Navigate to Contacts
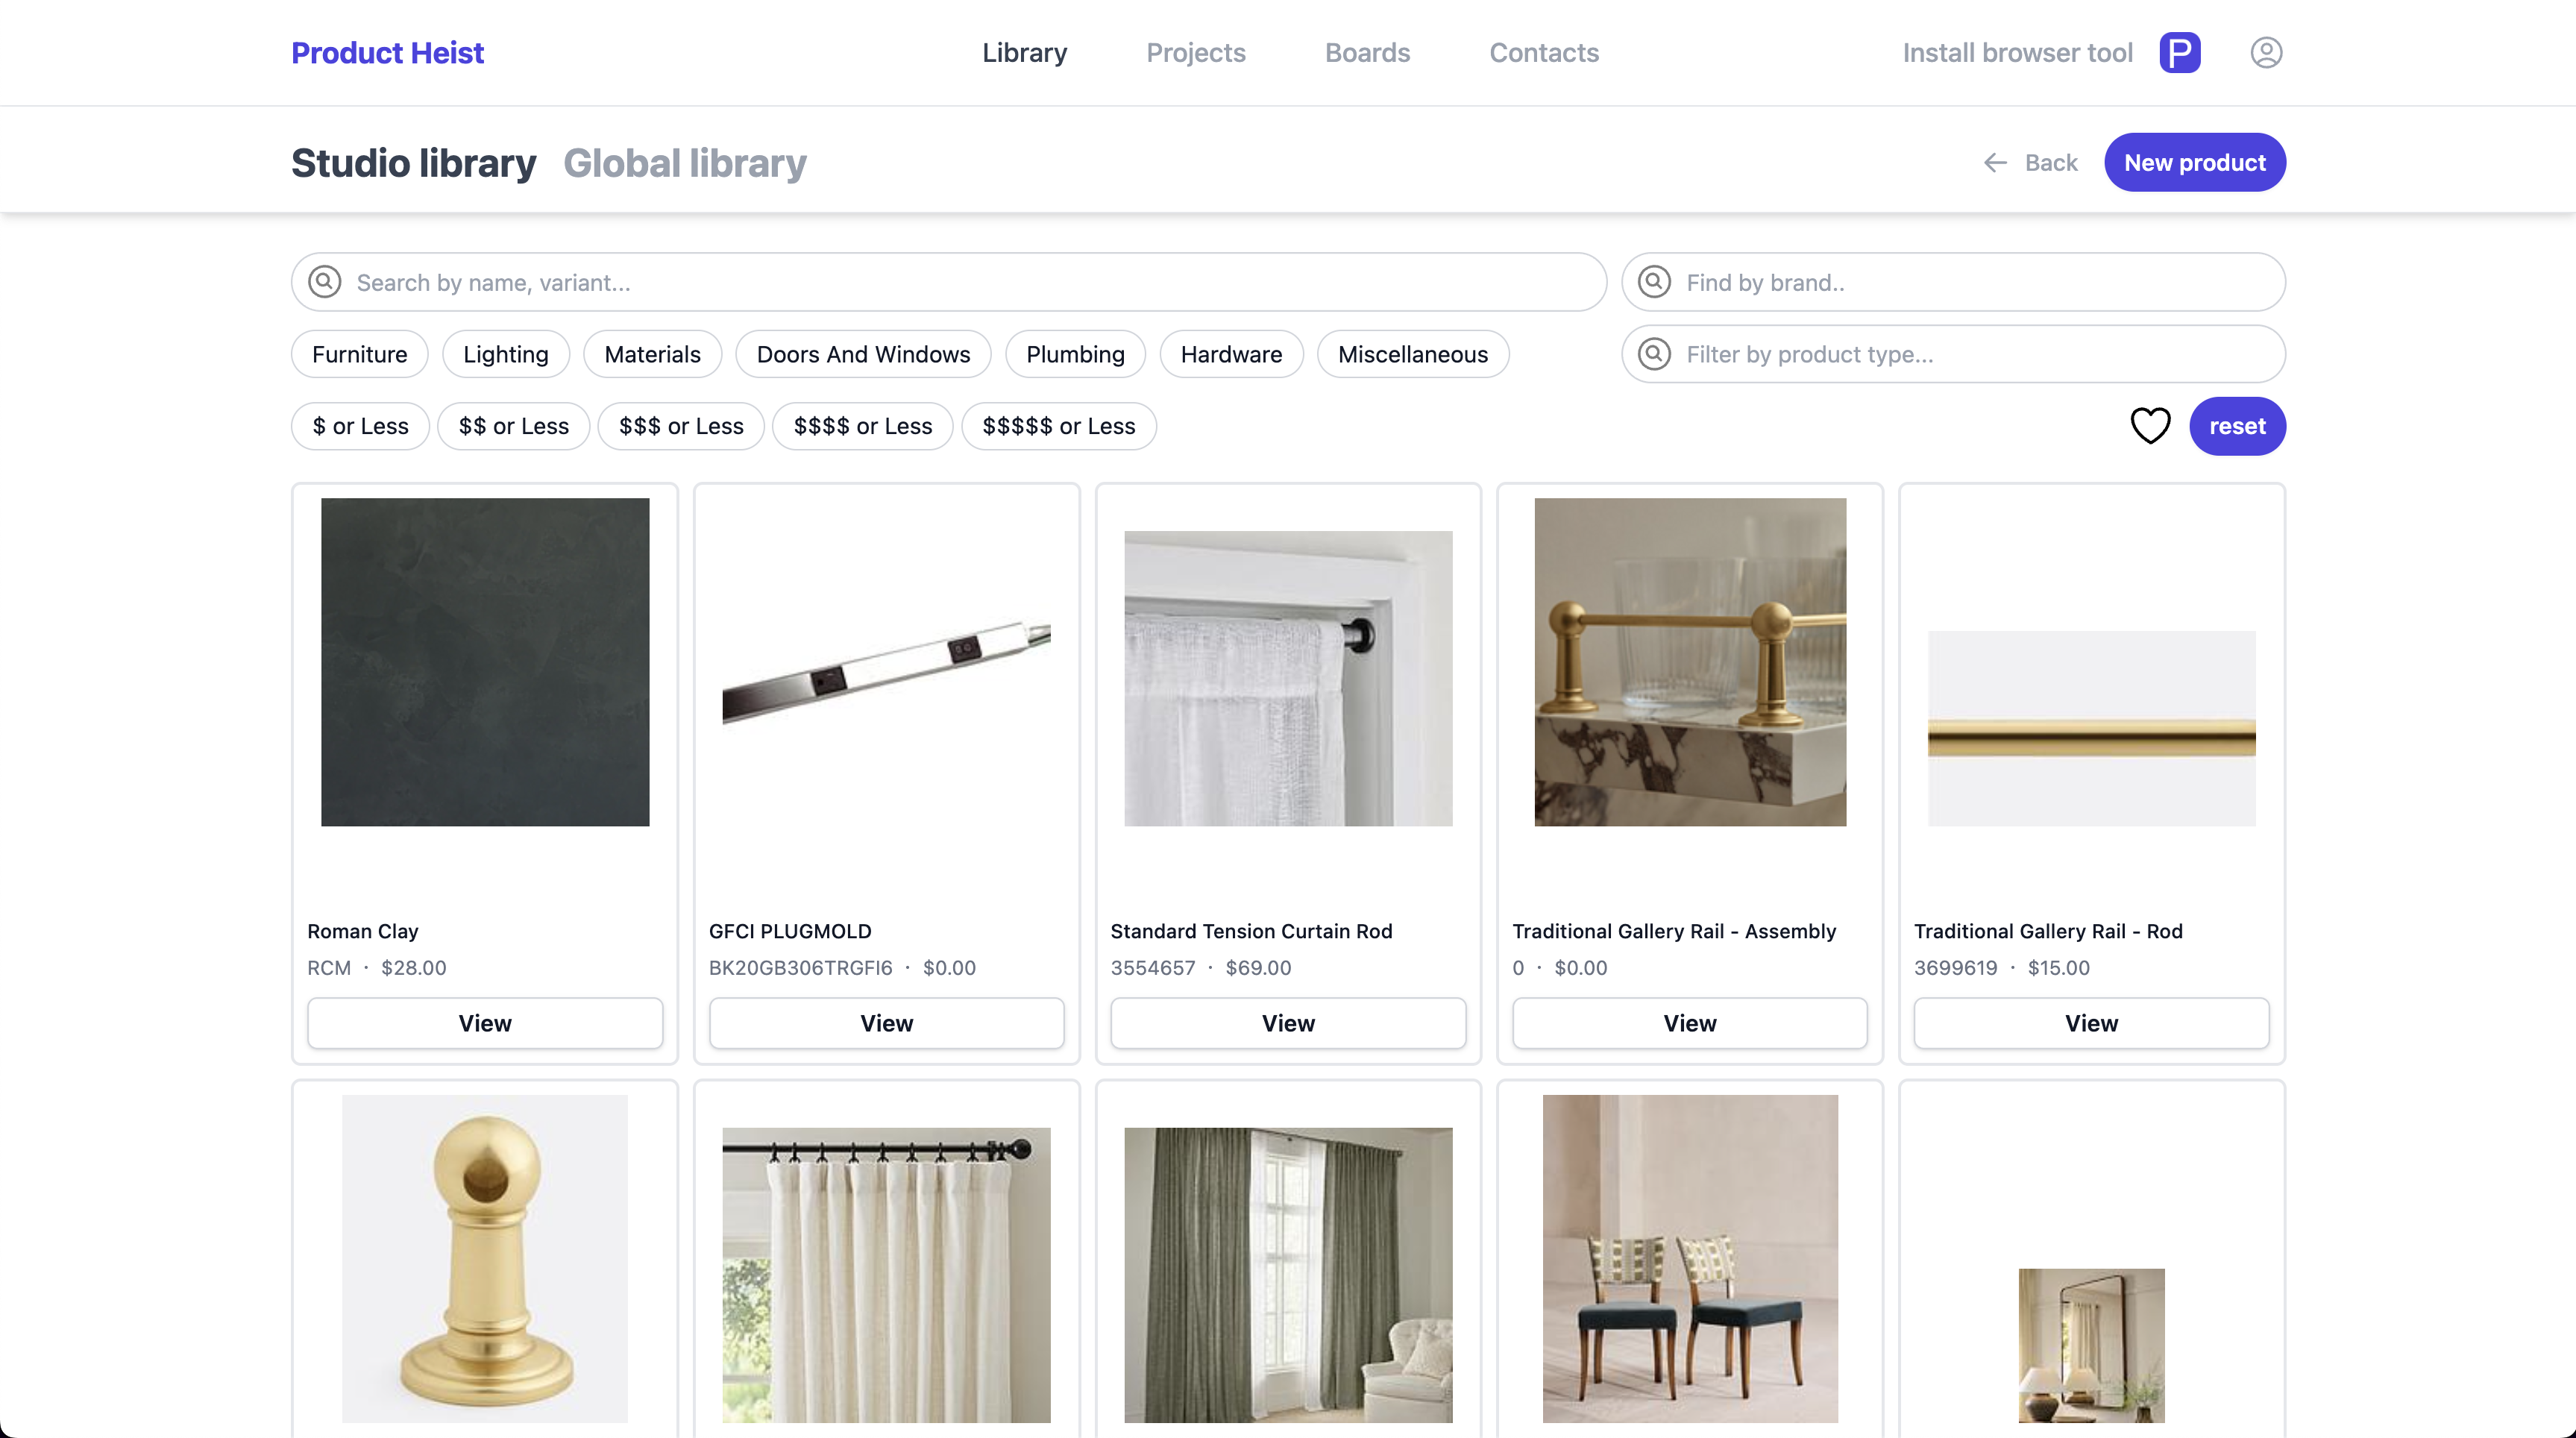The width and height of the screenshot is (2576, 1438). [1544, 52]
